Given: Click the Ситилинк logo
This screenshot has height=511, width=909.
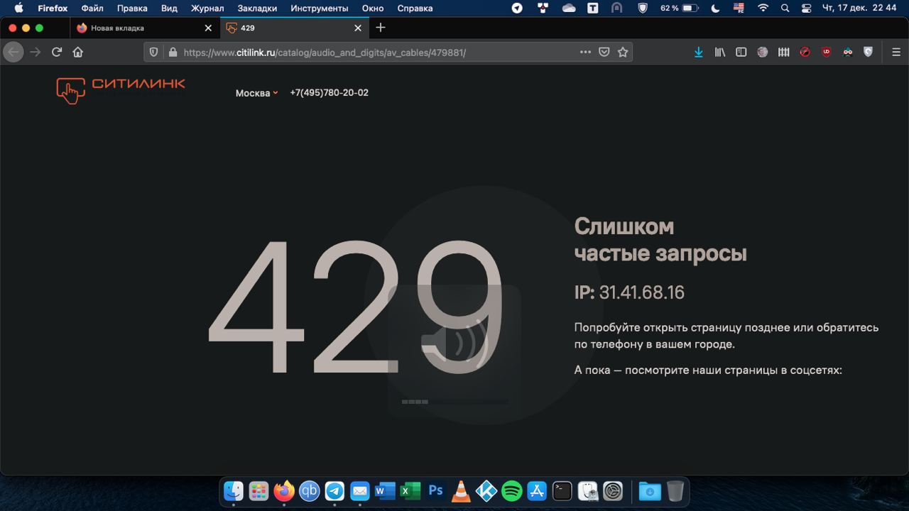Looking at the screenshot, I should click(x=121, y=90).
